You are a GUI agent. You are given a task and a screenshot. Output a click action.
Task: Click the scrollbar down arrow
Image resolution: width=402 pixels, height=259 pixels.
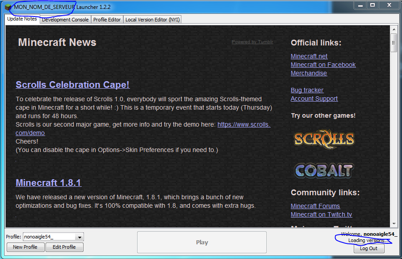[394, 224]
